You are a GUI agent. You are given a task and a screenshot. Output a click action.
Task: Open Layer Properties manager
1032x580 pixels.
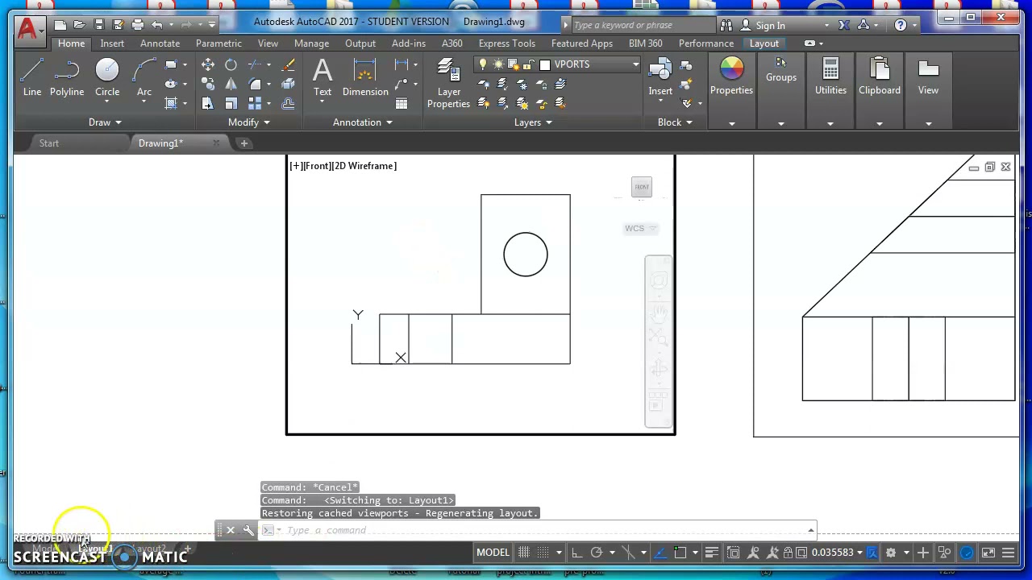tap(449, 84)
